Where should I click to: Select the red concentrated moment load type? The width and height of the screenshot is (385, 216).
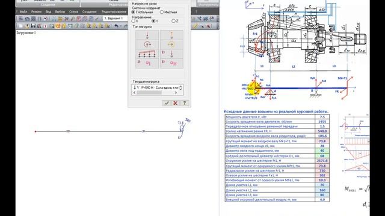(147, 44)
